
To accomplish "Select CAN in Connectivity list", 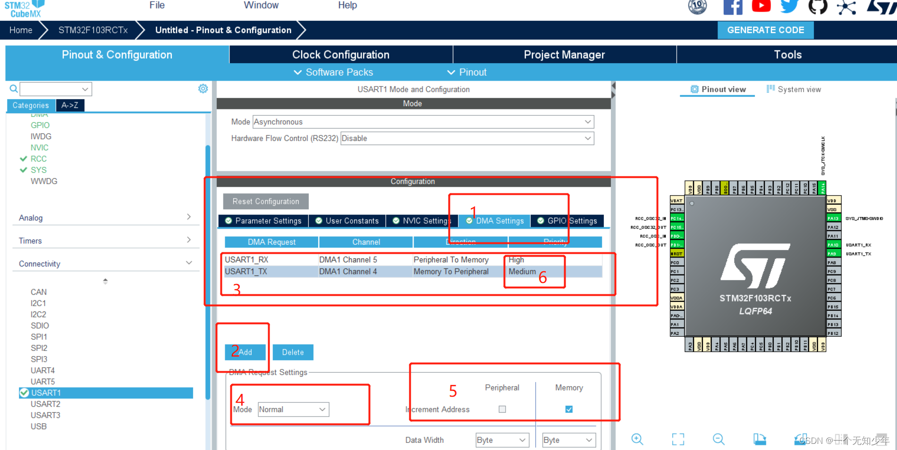I will point(39,292).
